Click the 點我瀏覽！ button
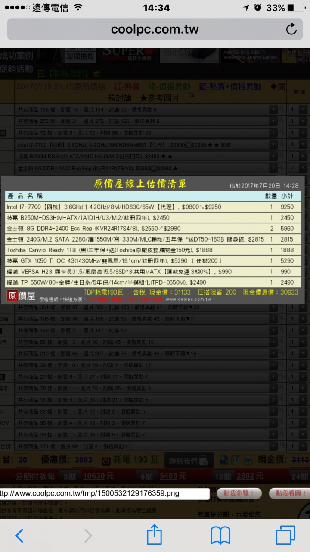 pos(239,493)
